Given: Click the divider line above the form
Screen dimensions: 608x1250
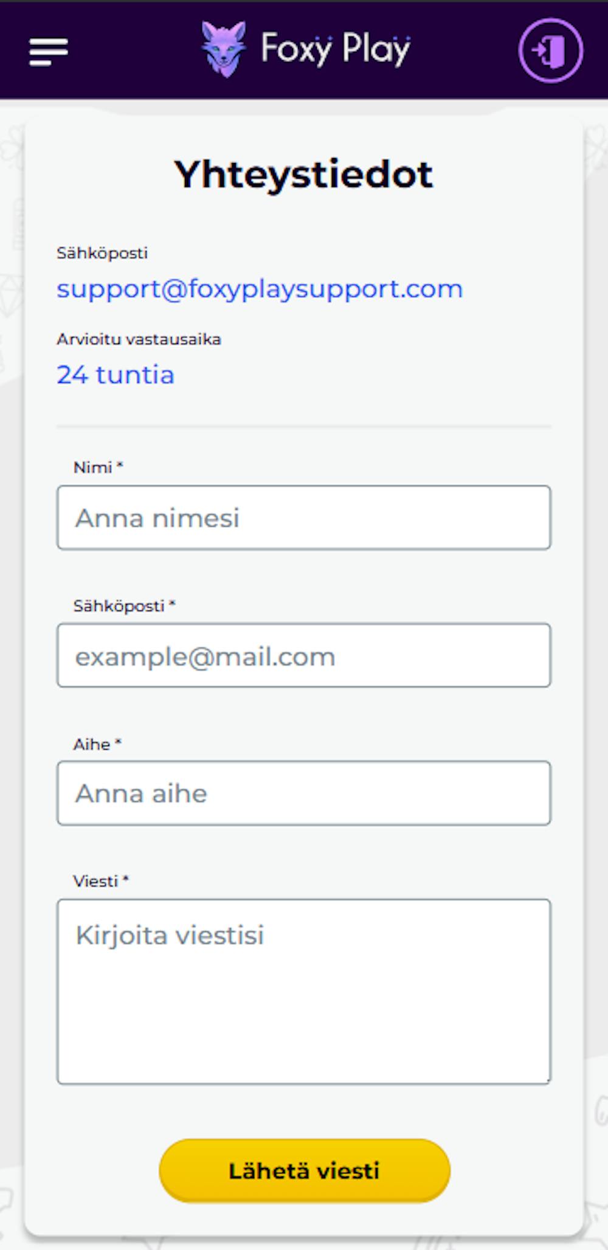Looking at the screenshot, I should (x=304, y=427).
